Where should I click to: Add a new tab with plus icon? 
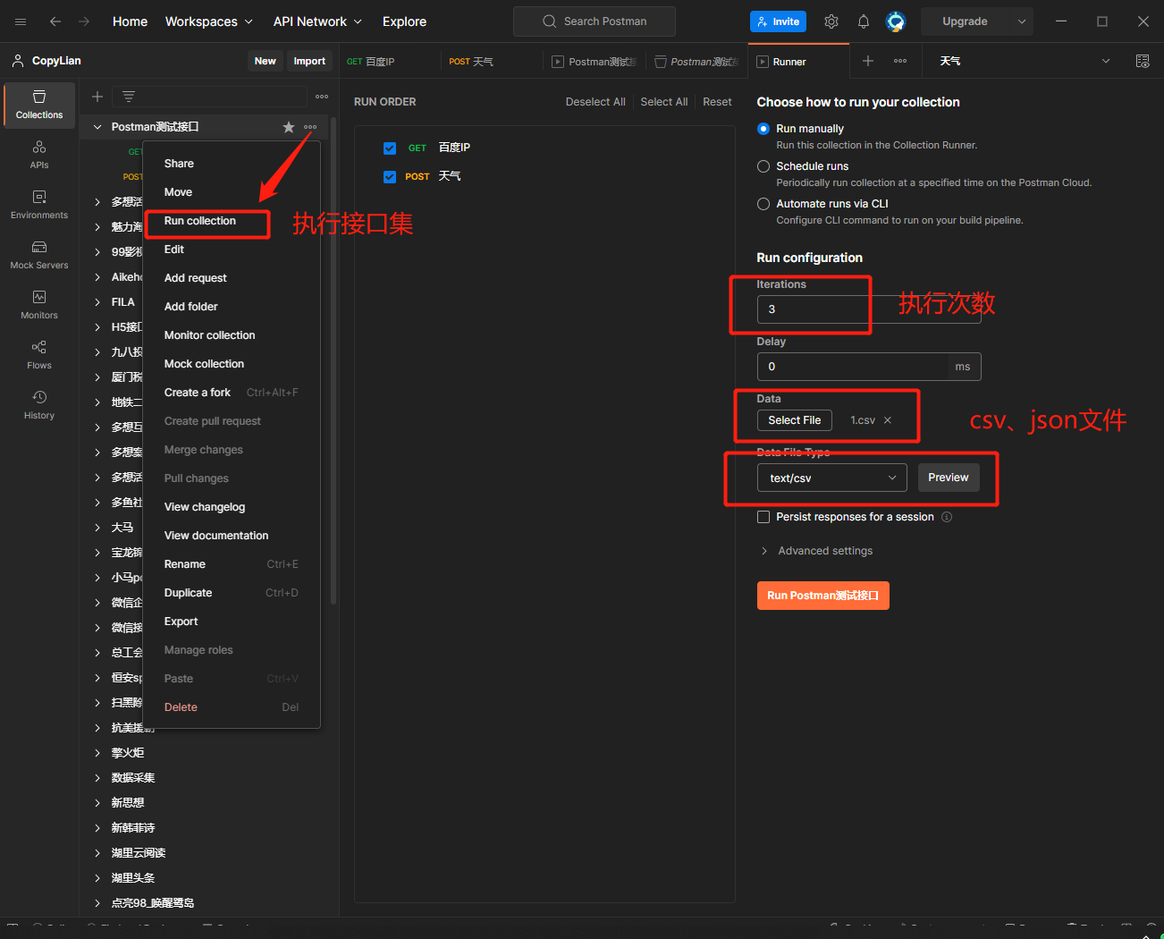point(868,61)
